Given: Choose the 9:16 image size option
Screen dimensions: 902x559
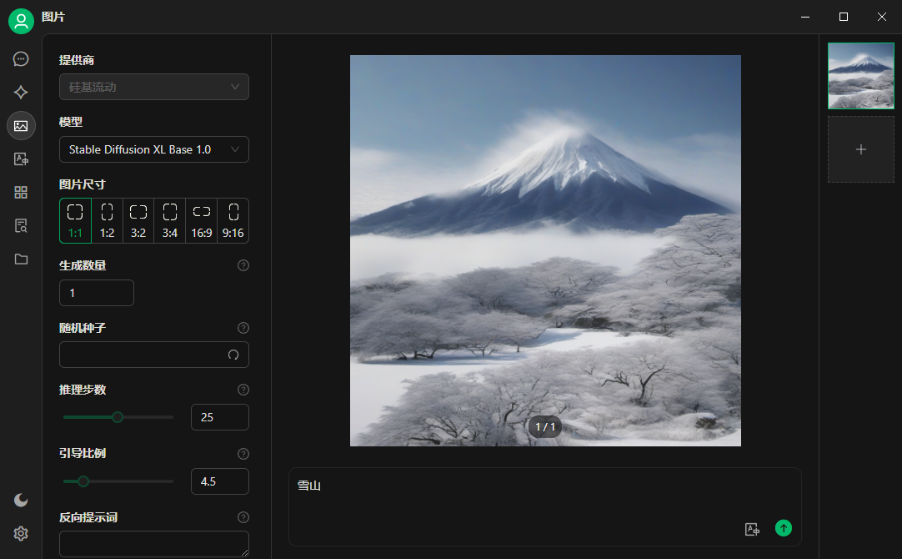Looking at the screenshot, I should (233, 220).
